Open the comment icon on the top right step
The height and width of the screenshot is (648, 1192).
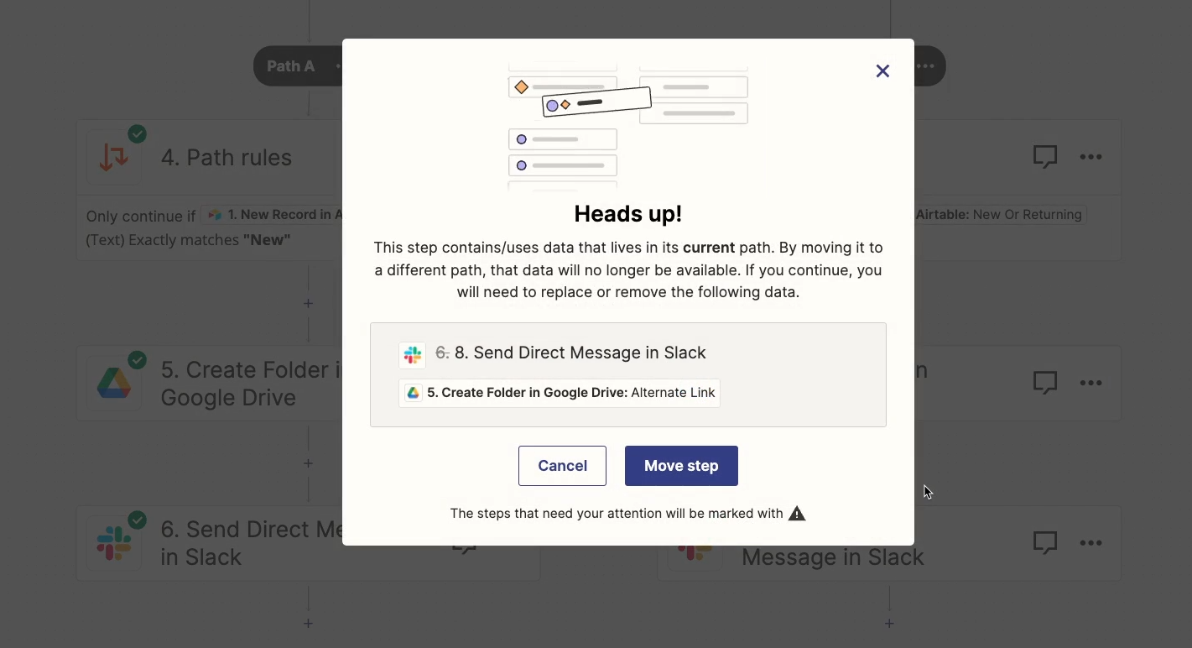click(x=1045, y=157)
